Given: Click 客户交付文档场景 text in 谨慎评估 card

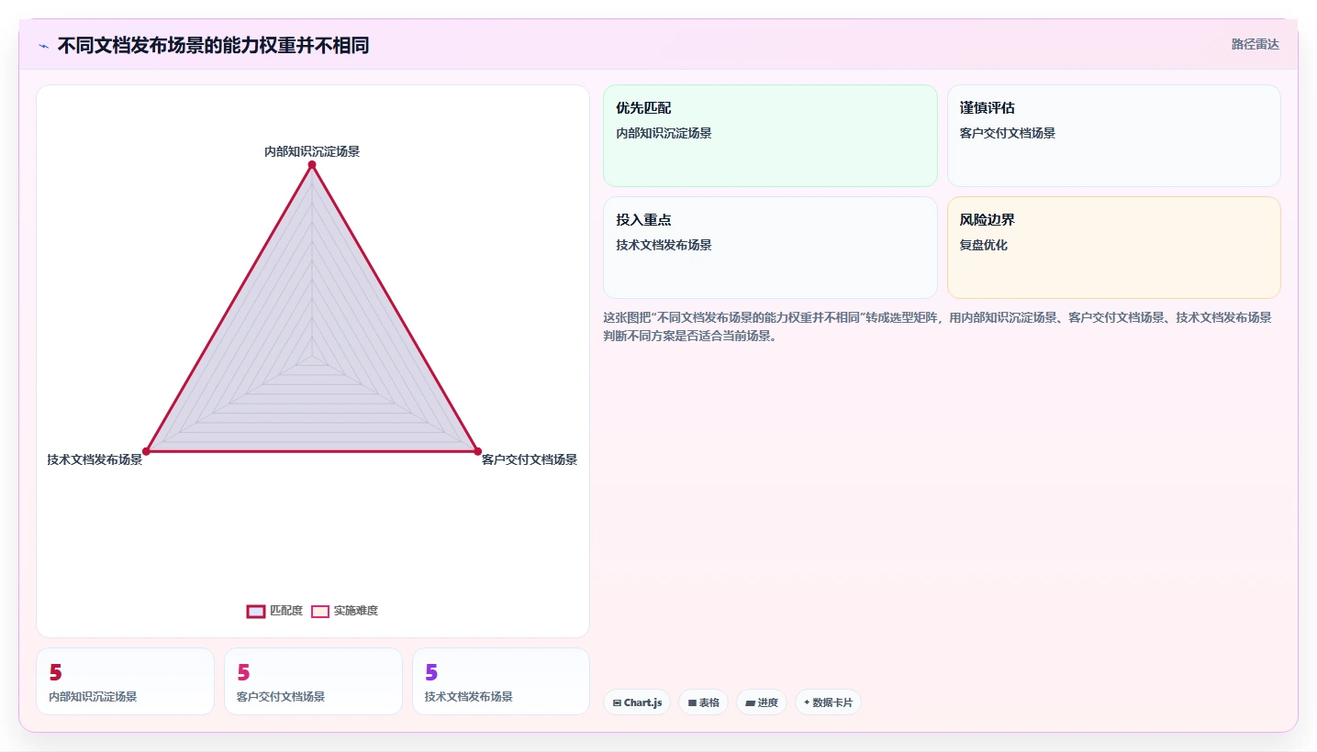Looking at the screenshot, I should pyautogui.click(x=1008, y=134).
